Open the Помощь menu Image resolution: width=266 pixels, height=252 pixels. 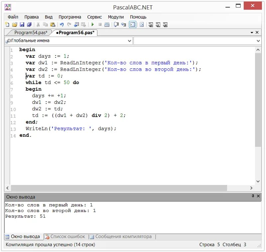[x=138, y=17]
